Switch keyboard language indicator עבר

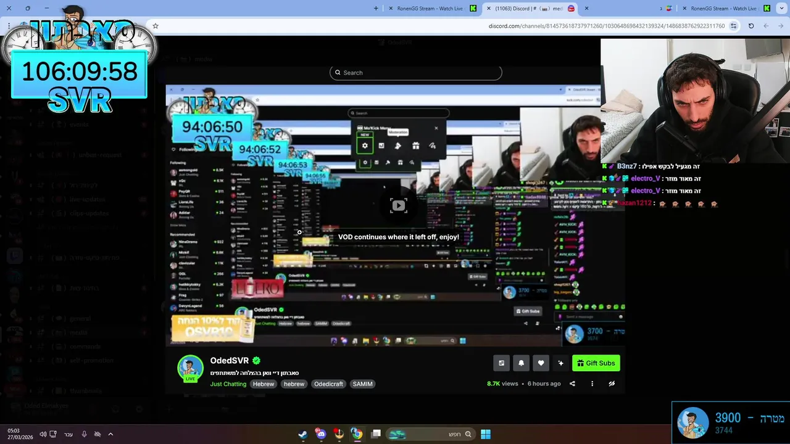[x=69, y=434]
